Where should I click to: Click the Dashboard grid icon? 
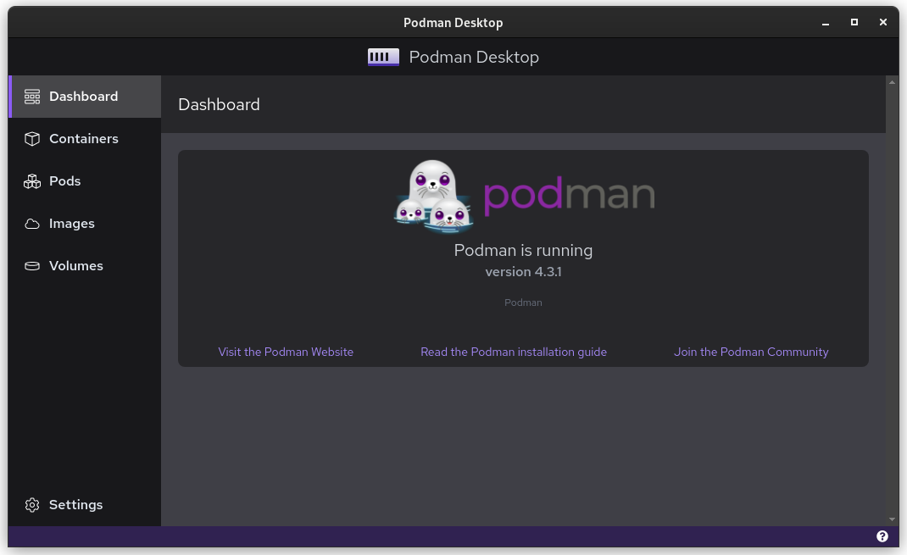(x=31, y=96)
